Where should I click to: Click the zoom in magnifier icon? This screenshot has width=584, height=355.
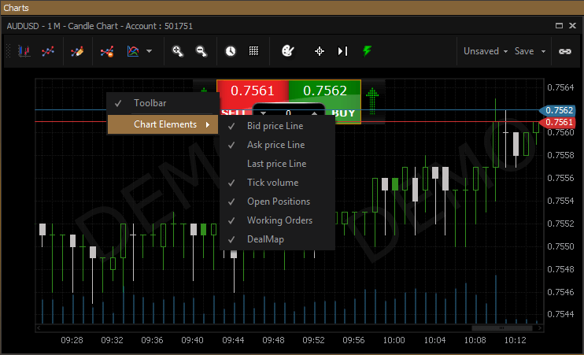178,51
